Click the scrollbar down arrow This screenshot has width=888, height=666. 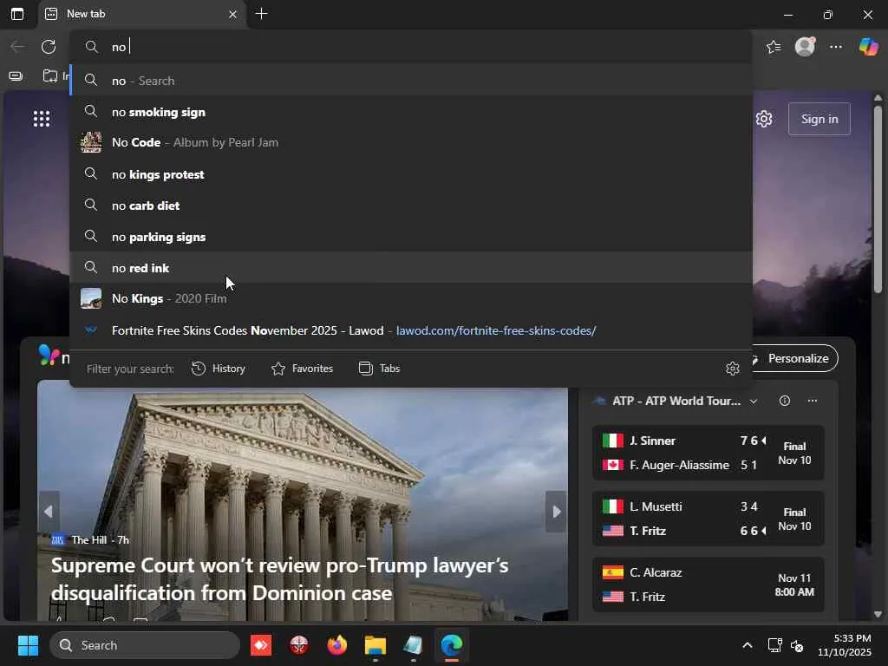(x=878, y=614)
